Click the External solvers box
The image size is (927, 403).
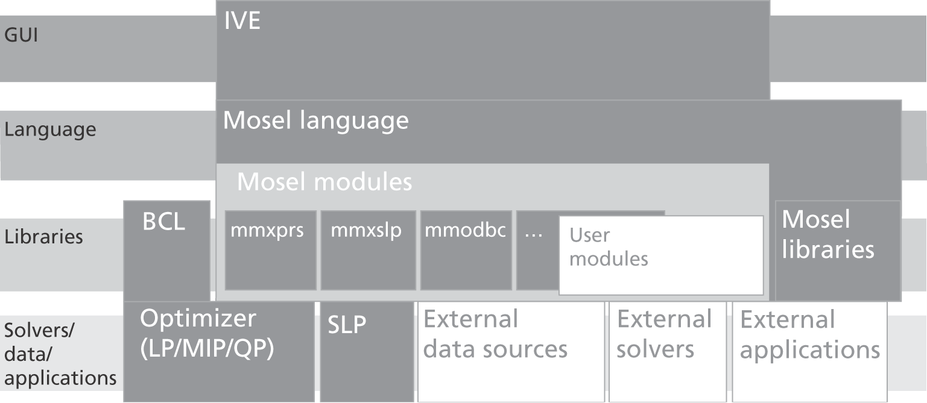click(x=667, y=351)
